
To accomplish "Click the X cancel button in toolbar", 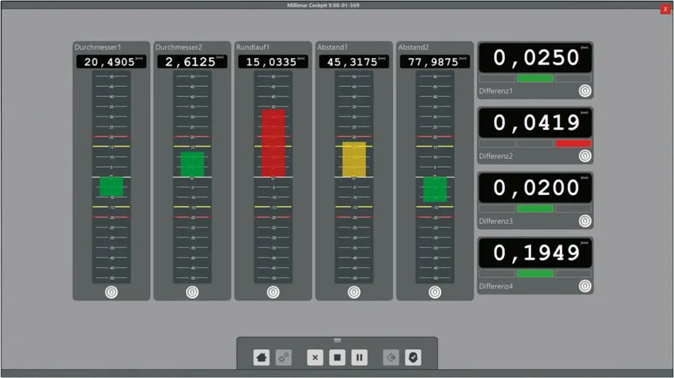I will click(315, 357).
